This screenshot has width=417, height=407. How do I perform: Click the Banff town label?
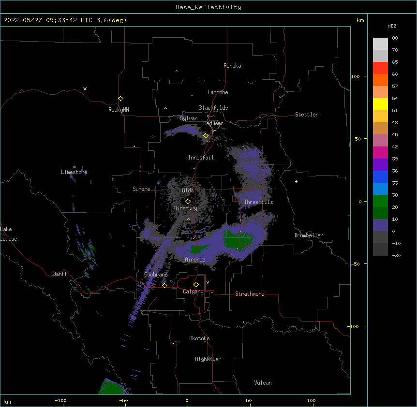(x=60, y=274)
